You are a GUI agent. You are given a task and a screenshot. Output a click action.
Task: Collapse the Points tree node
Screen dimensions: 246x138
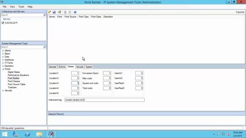(3, 69)
